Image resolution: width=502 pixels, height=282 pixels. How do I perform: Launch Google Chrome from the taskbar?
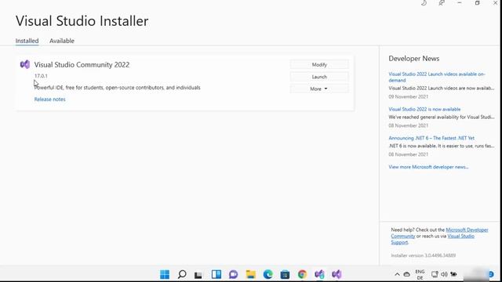click(302, 274)
